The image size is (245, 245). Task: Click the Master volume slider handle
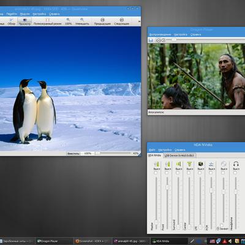156,222
